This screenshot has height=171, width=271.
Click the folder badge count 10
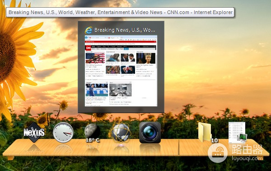[x=214, y=140]
